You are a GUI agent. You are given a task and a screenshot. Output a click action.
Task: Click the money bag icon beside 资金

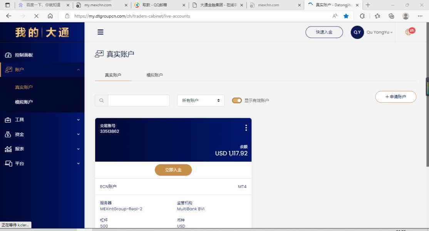pyautogui.click(x=8, y=134)
